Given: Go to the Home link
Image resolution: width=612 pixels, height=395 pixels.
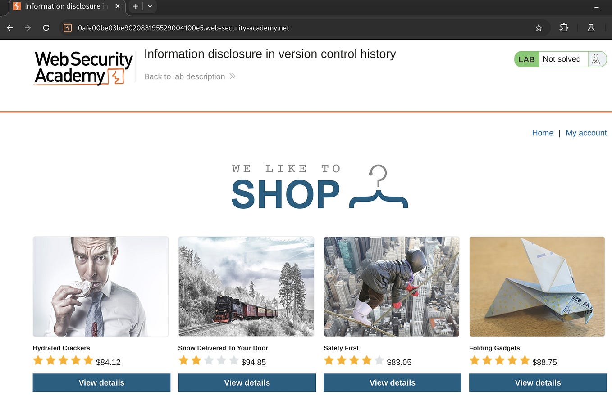Looking at the screenshot, I should pyautogui.click(x=543, y=133).
